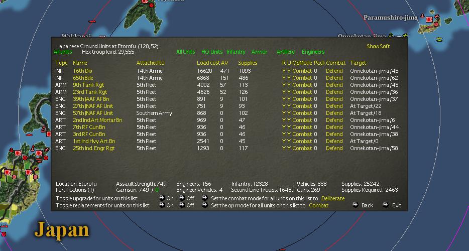Click target Onnekotan-jima /62 cell
This screenshot has height=251, width=469.
374,78
